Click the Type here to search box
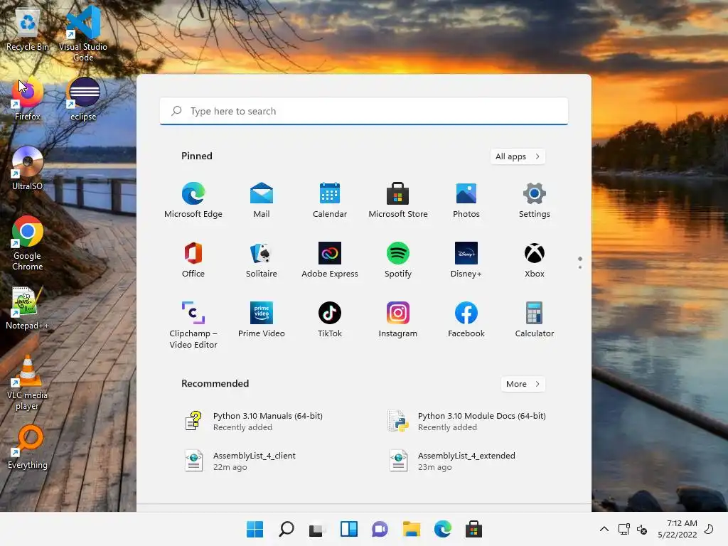Viewport: 728px width, 546px height. point(364,111)
